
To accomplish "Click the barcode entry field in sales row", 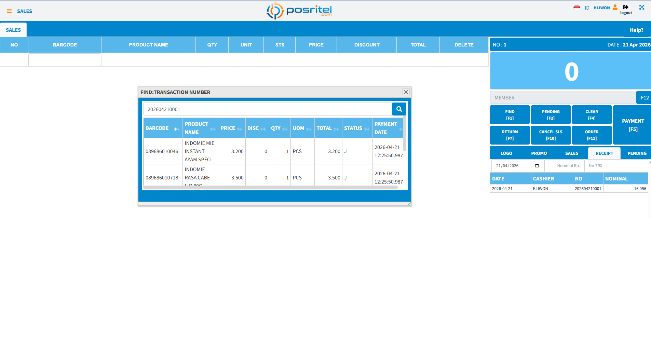I will (65, 60).
